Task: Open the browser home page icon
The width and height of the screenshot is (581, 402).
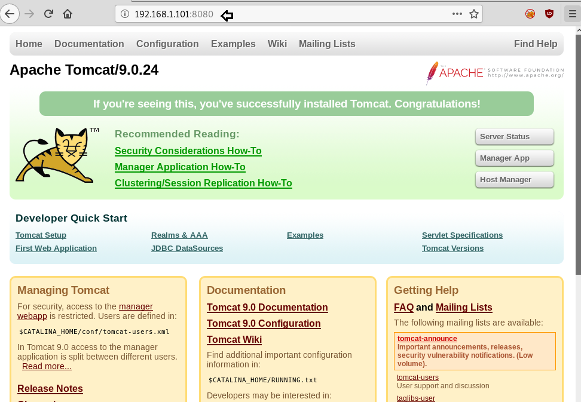Action: [68, 14]
